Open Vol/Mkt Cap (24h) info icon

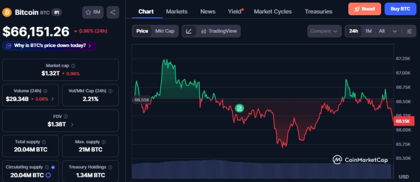110,91
